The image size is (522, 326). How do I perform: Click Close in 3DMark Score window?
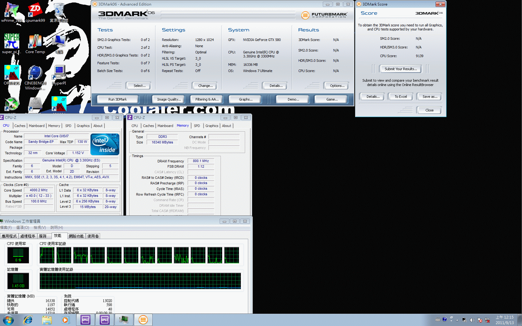click(x=429, y=110)
